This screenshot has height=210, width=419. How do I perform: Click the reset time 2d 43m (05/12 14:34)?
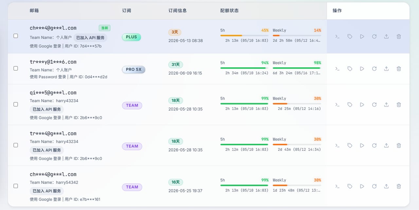[299, 149]
